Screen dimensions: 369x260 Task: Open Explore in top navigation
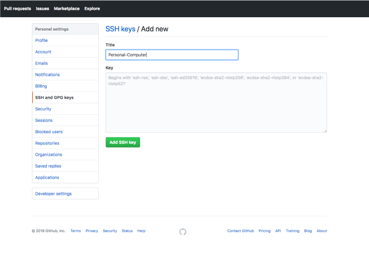92,9
